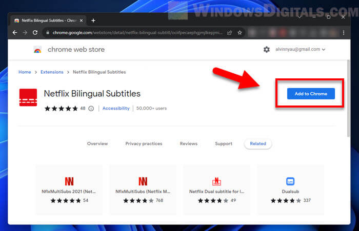Open the Netflix Dual subtitle card icon
This screenshot has height=231, width=359.
(x=216, y=181)
